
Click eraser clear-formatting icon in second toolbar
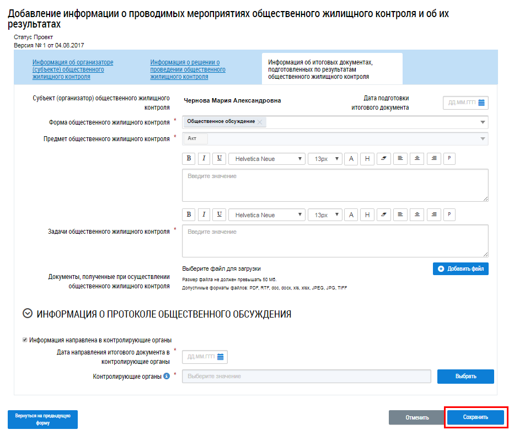(x=383, y=214)
